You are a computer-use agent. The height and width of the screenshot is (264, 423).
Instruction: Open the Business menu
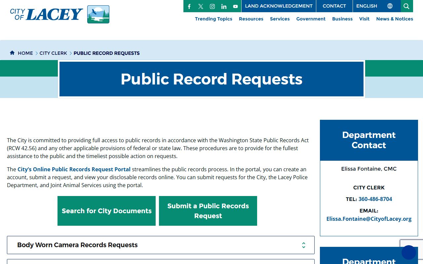[x=342, y=19]
